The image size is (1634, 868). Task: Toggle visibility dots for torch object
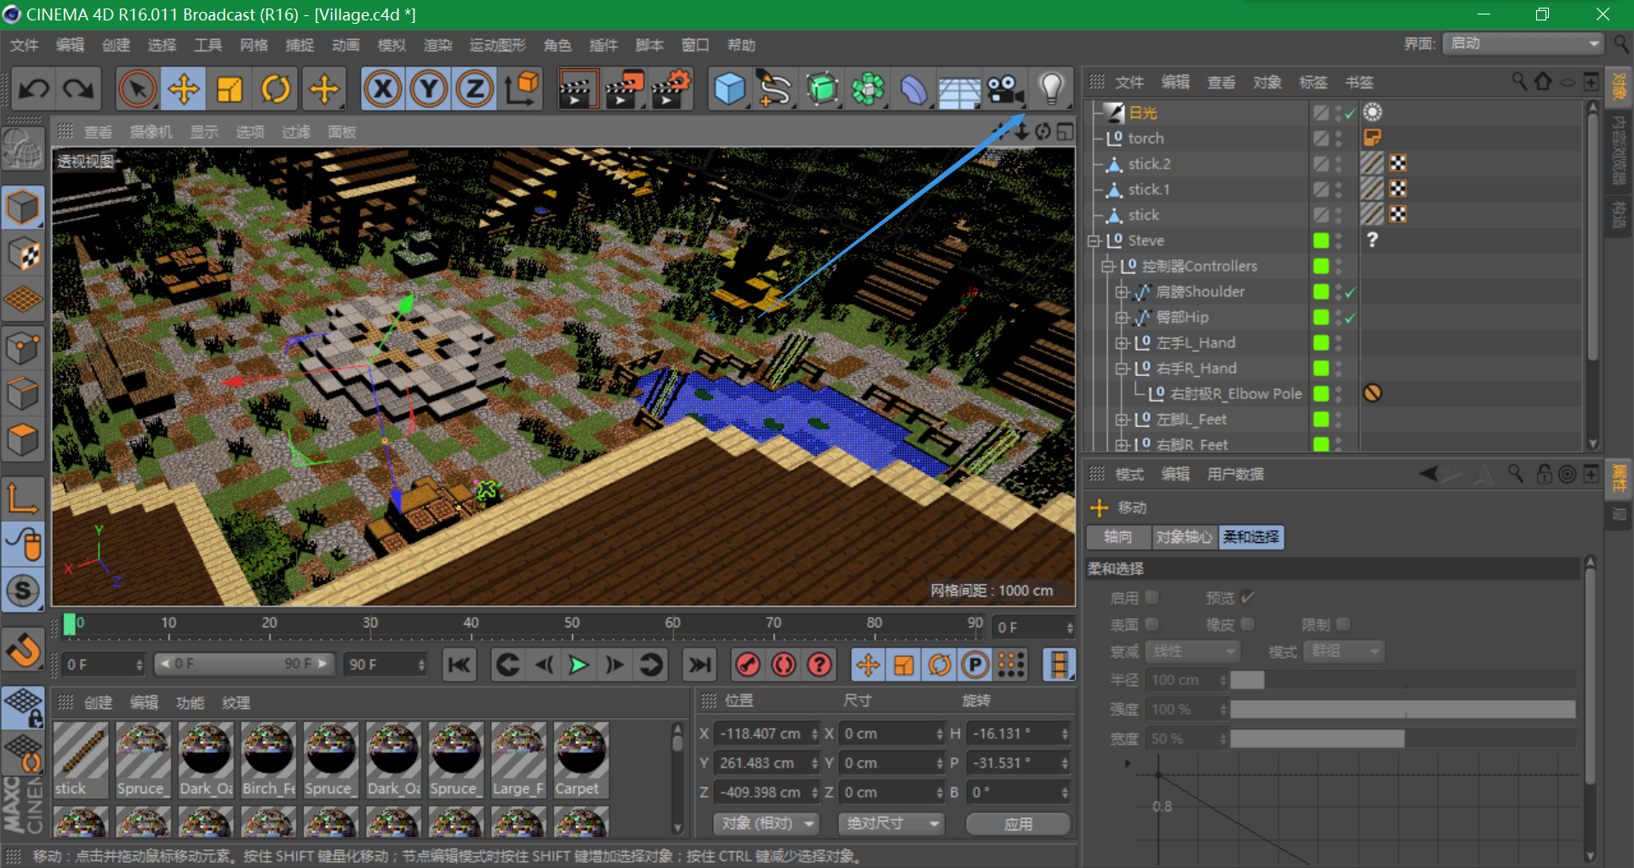(x=1339, y=138)
